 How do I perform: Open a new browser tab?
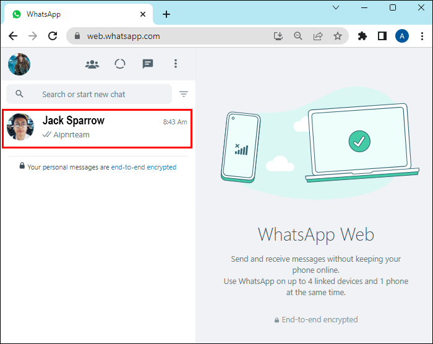point(166,14)
